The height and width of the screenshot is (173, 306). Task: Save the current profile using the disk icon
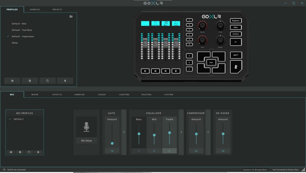pos(12,81)
